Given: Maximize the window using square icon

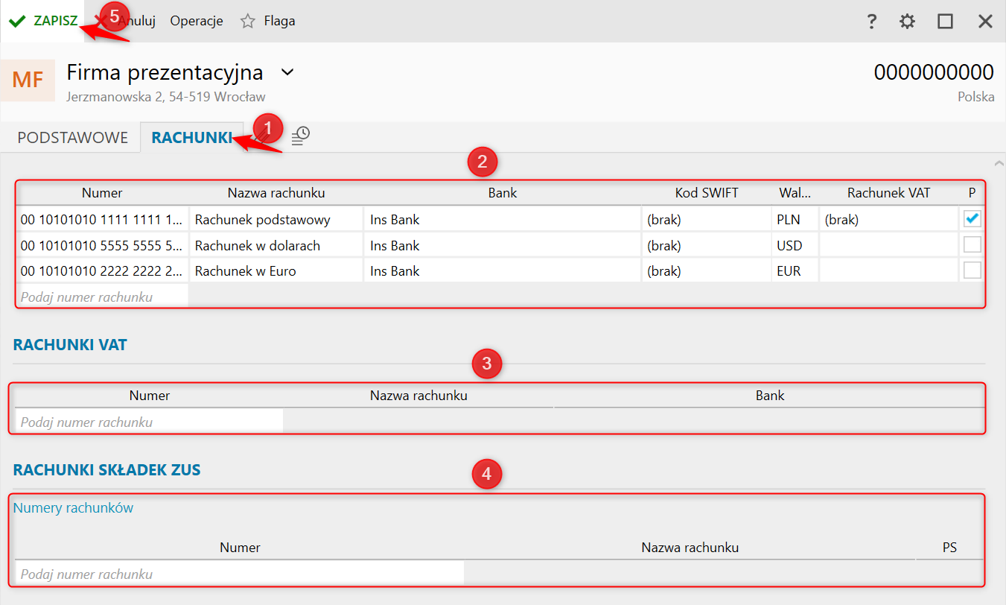Looking at the screenshot, I should click(x=945, y=22).
